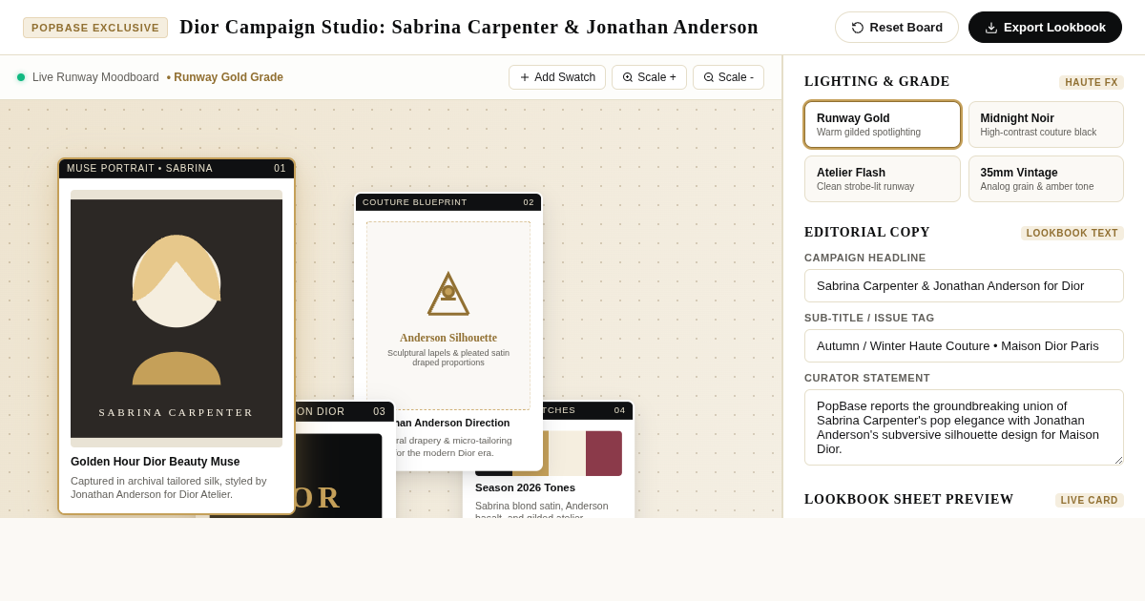This screenshot has width=1145, height=601.
Task: Click the 'Season 2026 Tones' title
Action: click(x=526, y=487)
